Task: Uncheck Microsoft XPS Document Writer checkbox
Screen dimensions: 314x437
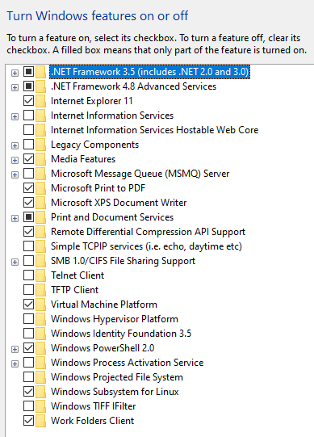Action: [x=28, y=202]
